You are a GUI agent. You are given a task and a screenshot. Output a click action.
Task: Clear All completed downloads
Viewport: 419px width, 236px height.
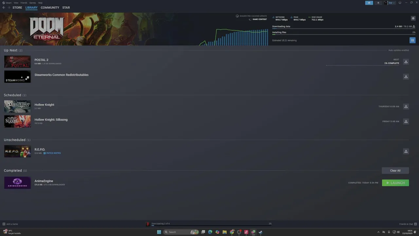click(395, 170)
